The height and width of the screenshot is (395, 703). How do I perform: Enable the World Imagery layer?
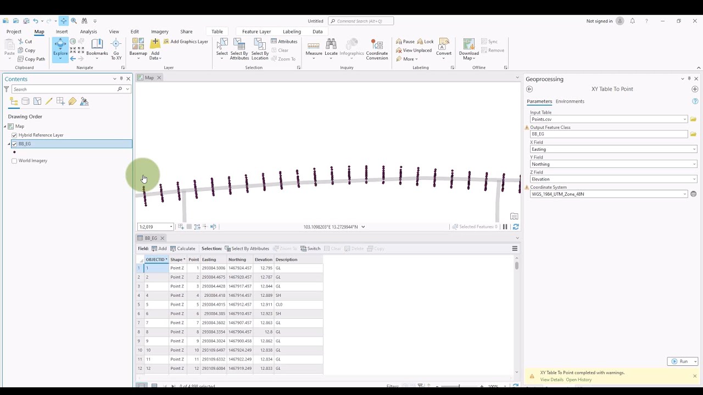click(x=14, y=161)
